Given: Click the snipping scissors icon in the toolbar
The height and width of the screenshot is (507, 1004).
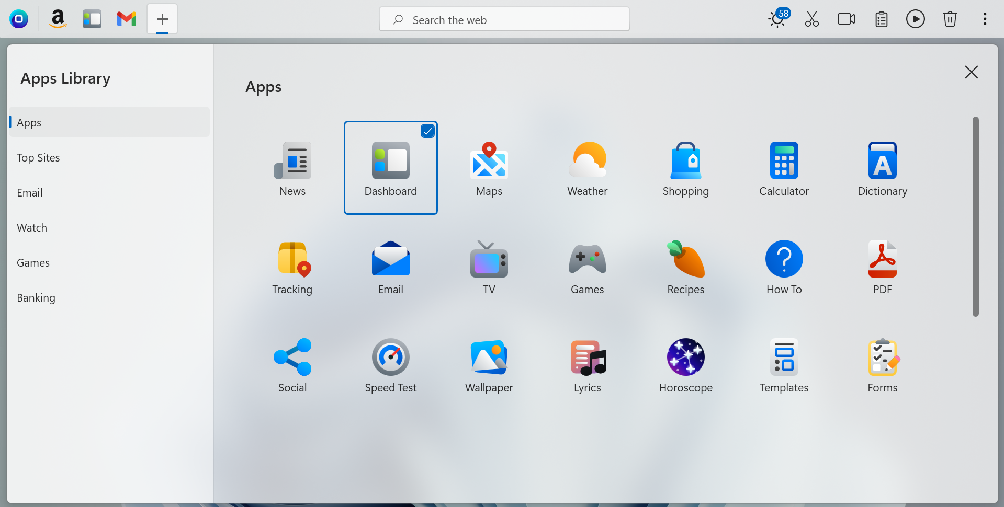Looking at the screenshot, I should (x=811, y=19).
